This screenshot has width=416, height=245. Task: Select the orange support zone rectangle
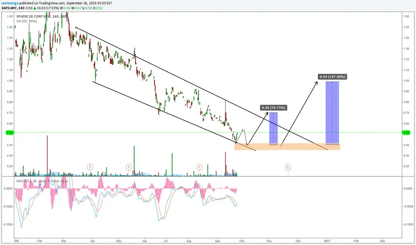pyautogui.click(x=287, y=147)
